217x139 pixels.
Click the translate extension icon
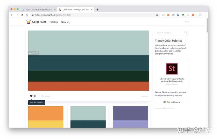[x=178, y=15]
